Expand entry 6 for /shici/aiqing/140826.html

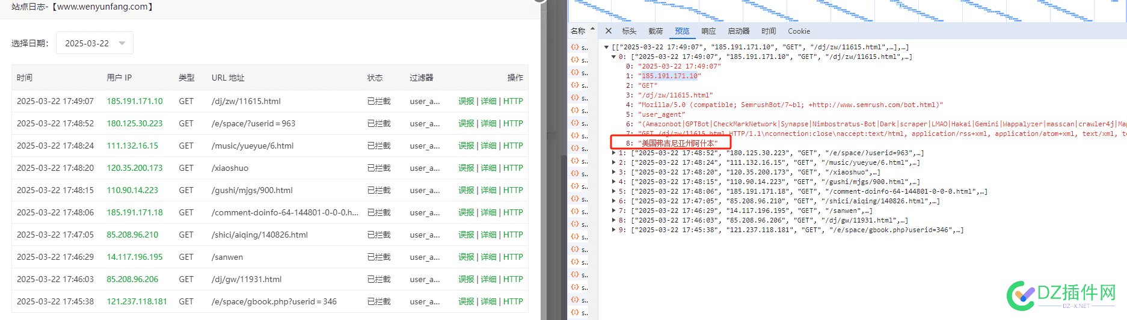click(x=613, y=201)
